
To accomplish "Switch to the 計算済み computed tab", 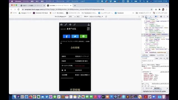I will 152,55.
